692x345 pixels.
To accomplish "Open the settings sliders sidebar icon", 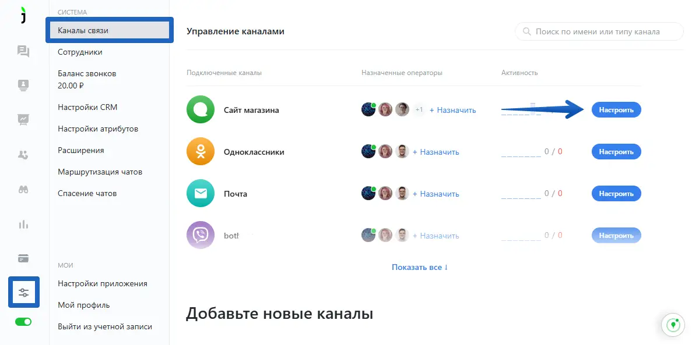I will [x=24, y=292].
